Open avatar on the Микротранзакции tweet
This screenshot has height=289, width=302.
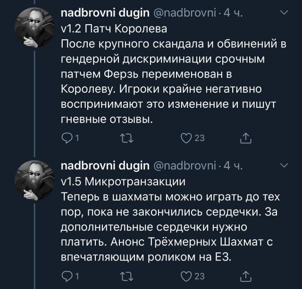coord(34,182)
